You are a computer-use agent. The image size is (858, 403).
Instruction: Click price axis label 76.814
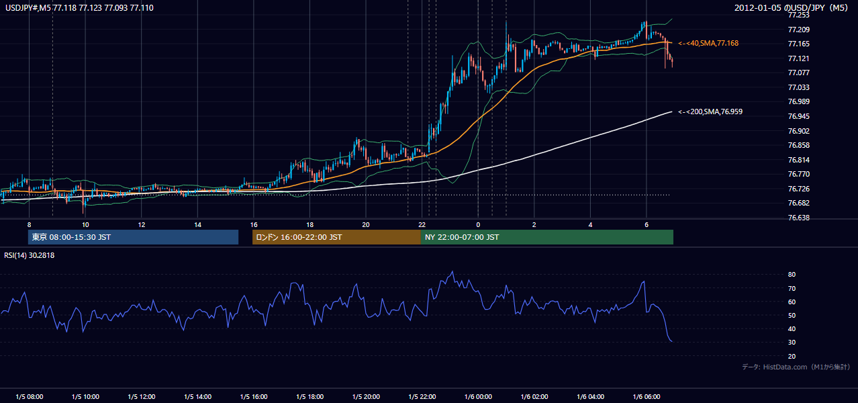point(800,160)
